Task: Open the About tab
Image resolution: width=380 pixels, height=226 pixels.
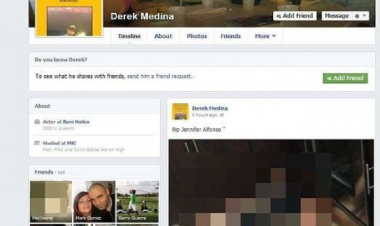Action: click(163, 36)
